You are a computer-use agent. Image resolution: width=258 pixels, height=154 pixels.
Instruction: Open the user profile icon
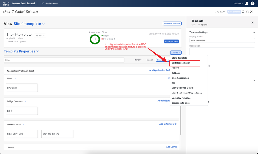pos(247,3)
